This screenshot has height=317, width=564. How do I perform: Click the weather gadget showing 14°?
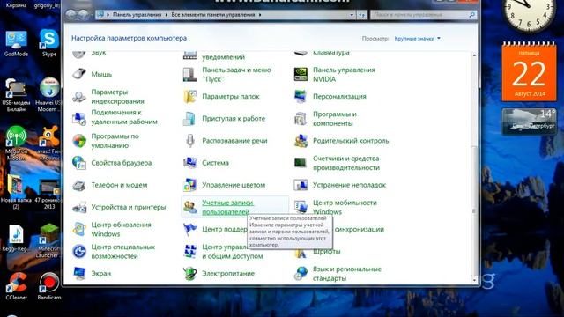pyautogui.click(x=529, y=122)
